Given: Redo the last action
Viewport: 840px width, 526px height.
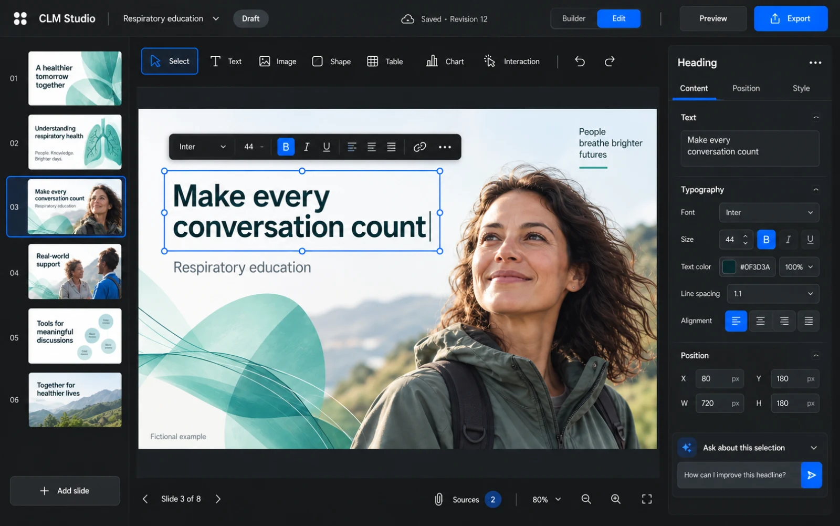Looking at the screenshot, I should [610, 61].
